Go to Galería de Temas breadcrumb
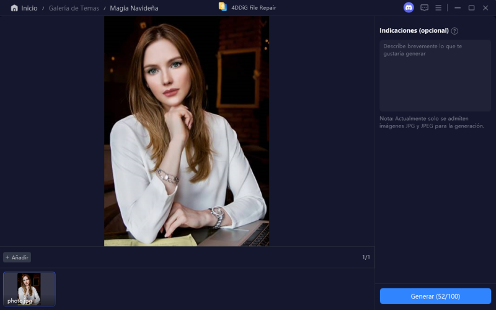Image resolution: width=496 pixels, height=310 pixels. (x=74, y=8)
